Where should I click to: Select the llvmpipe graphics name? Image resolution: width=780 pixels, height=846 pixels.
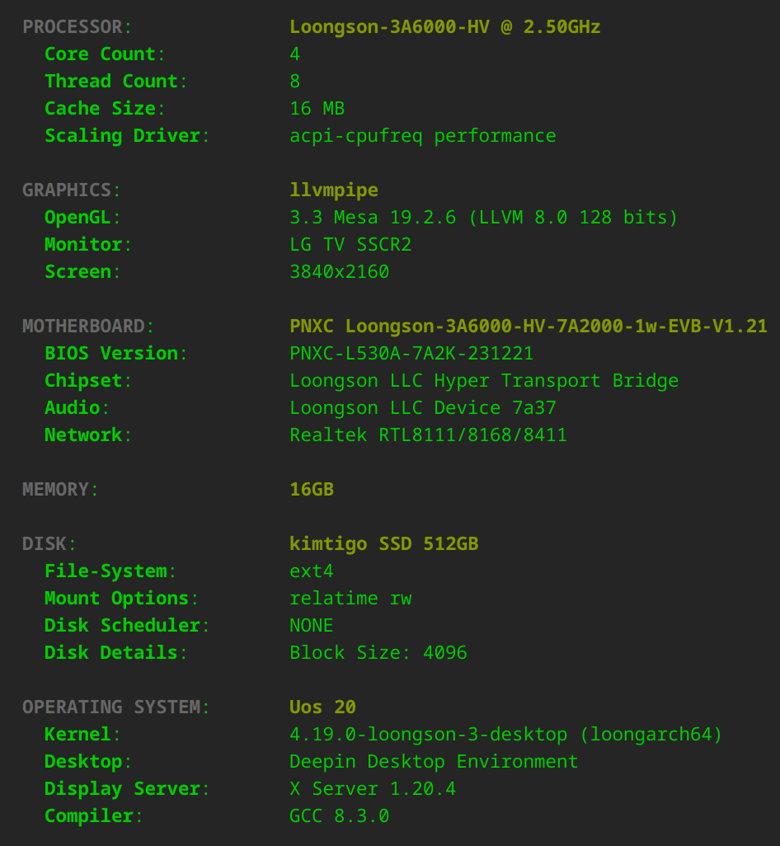(333, 190)
